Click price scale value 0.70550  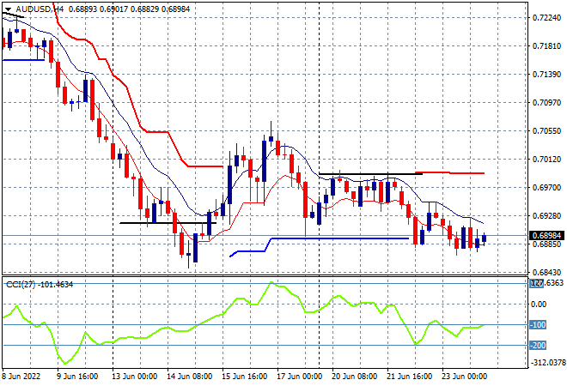tap(546, 130)
